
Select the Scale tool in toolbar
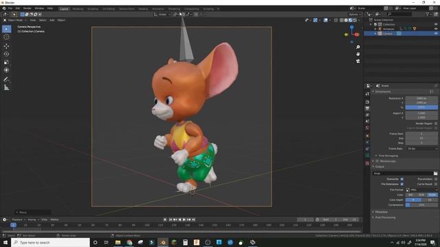pyautogui.click(x=6, y=62)
